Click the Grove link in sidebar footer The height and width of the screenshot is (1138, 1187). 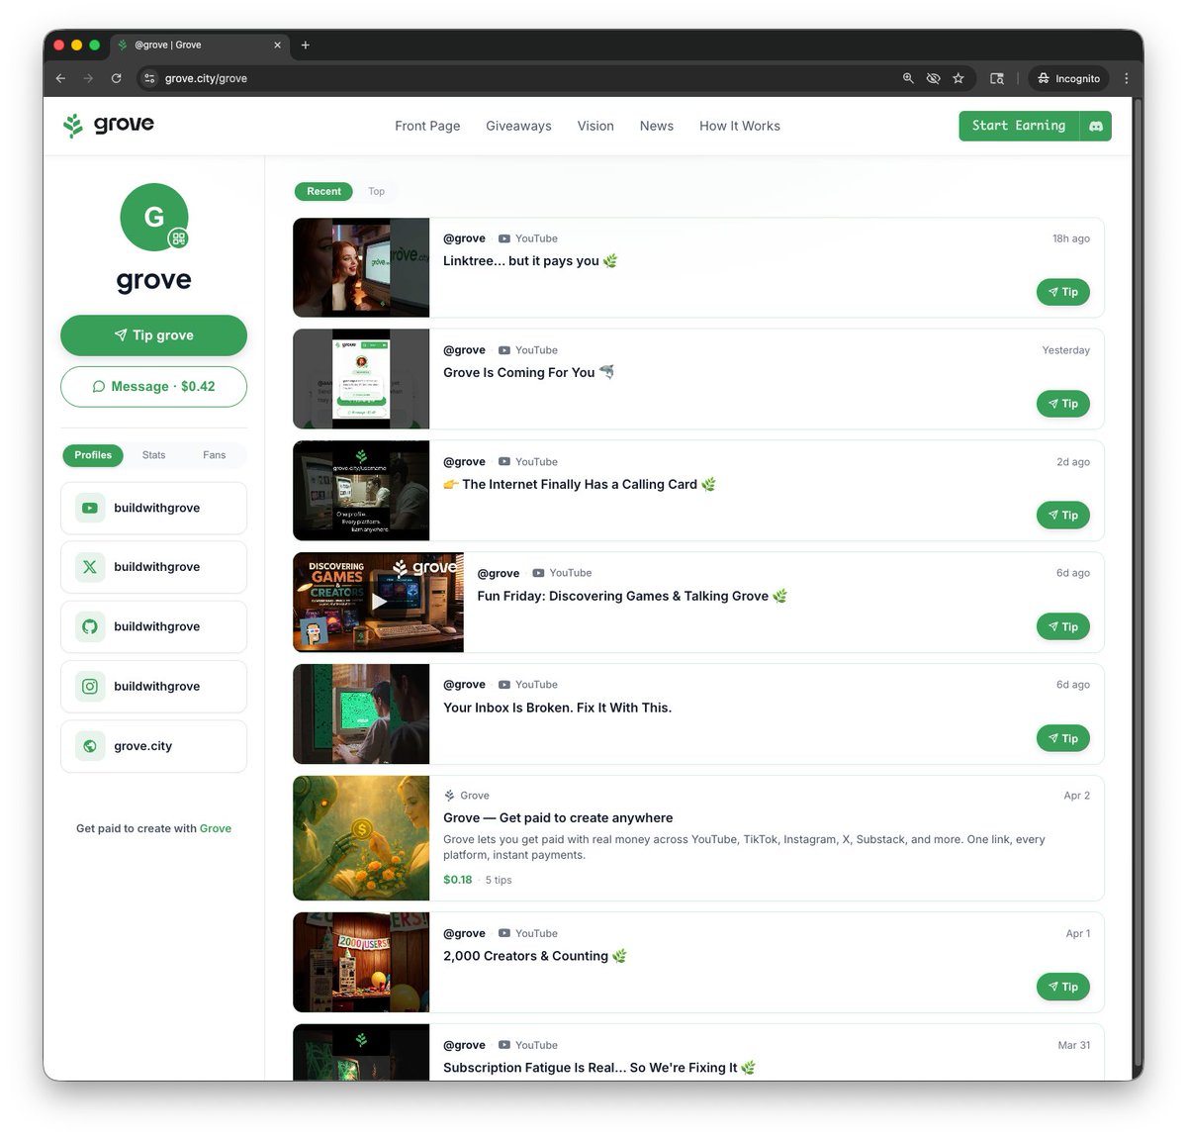(216, 829)
